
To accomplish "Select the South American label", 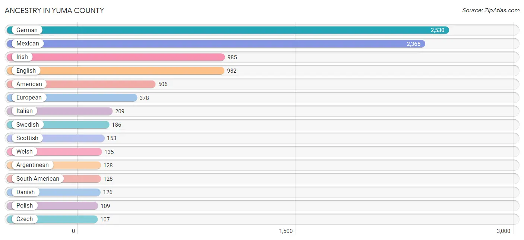I will pyautogui.click(x=38, y=179).
